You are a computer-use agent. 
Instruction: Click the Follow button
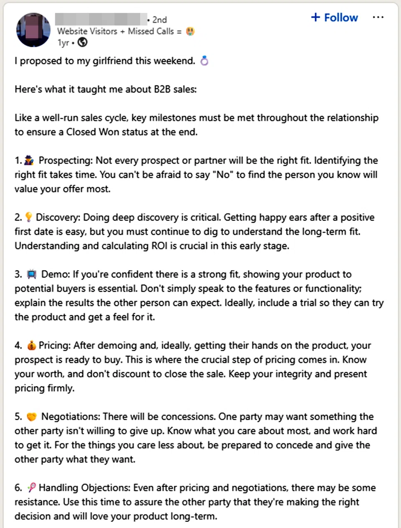tap(335, 18)
